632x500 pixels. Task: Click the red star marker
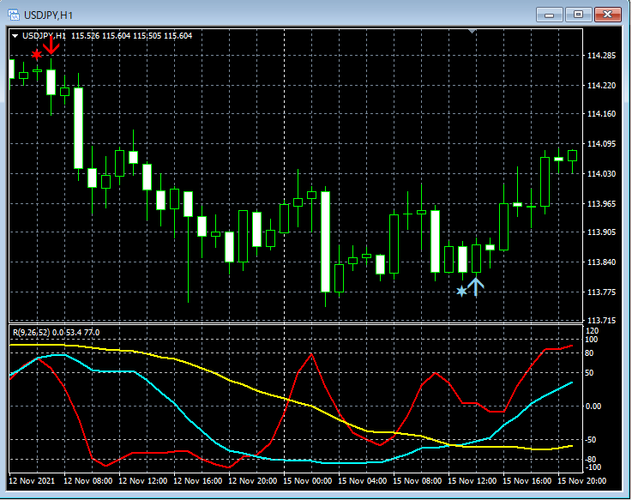pos(37,55)
